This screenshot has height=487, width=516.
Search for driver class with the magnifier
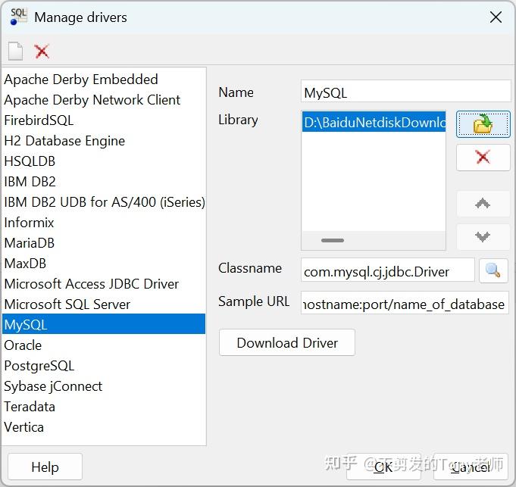493,270
